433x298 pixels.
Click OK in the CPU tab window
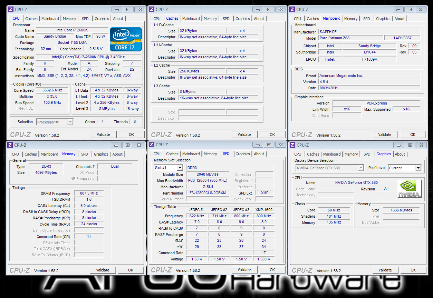click(131, 135)
